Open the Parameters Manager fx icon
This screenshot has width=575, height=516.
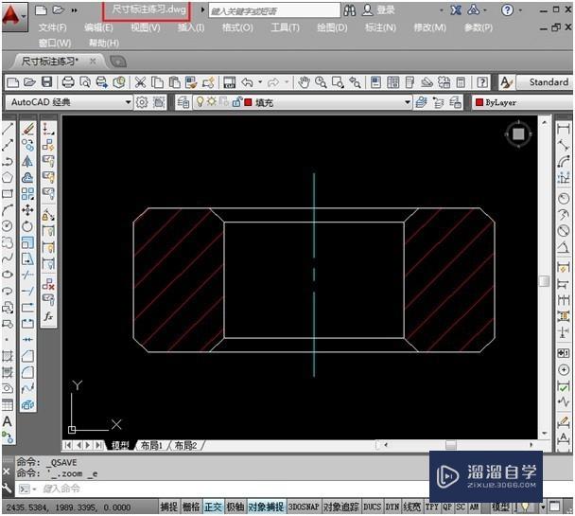(x=48, y=316)
